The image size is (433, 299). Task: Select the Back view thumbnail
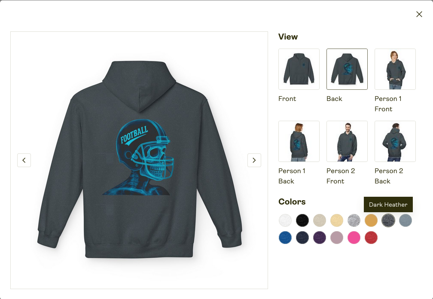pos(347,69)
